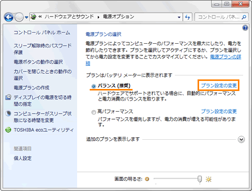Select the バランス (推奨) radio button
This screenshot has width=252, height=191.
click(x=94, y=86)
